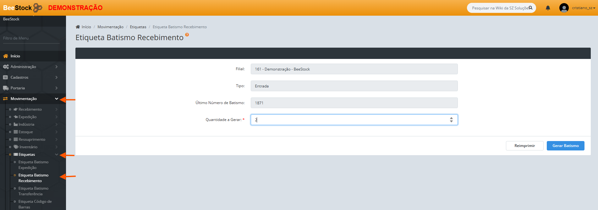Open the Recebimento submenu
The image size is (598, 210).
30,109
